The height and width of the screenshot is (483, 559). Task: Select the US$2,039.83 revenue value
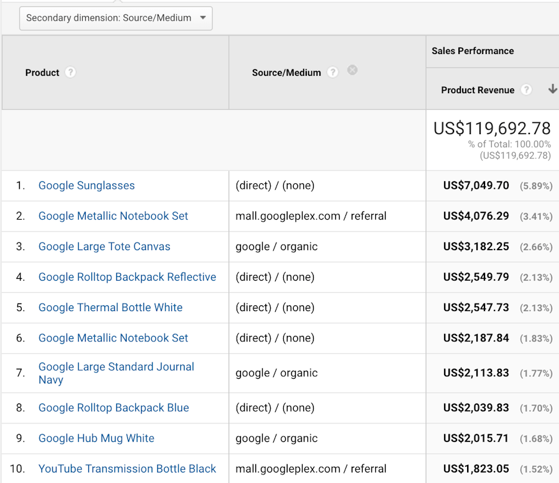click(476, 408)
